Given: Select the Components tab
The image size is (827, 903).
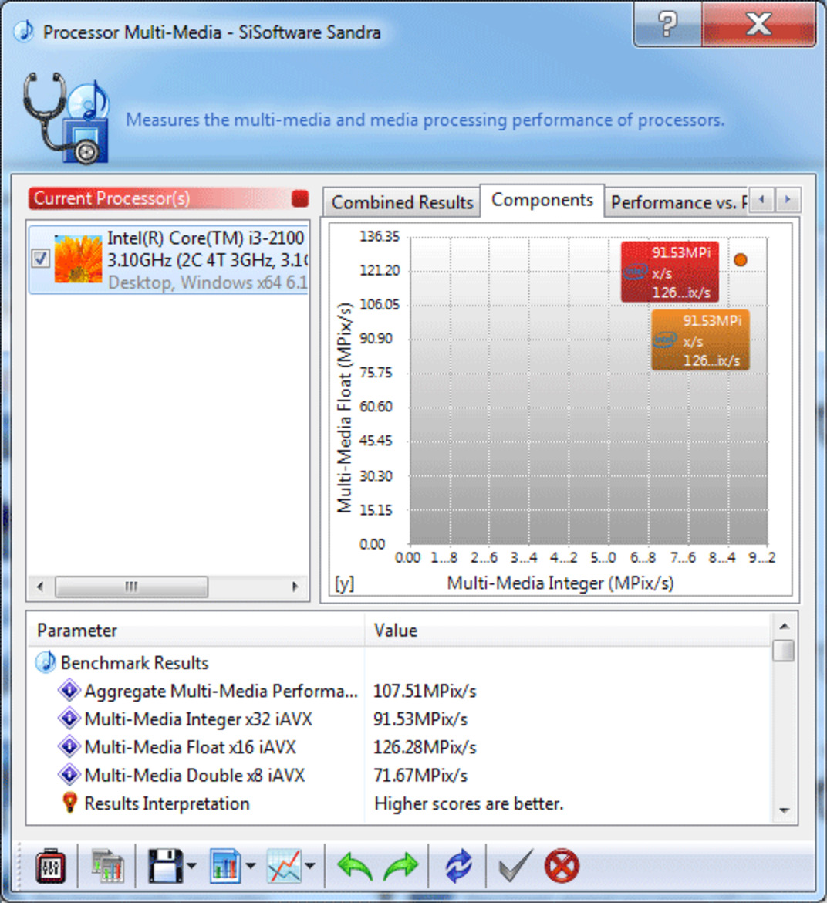Looking at the screenshot, I should [x=542, y=201].
